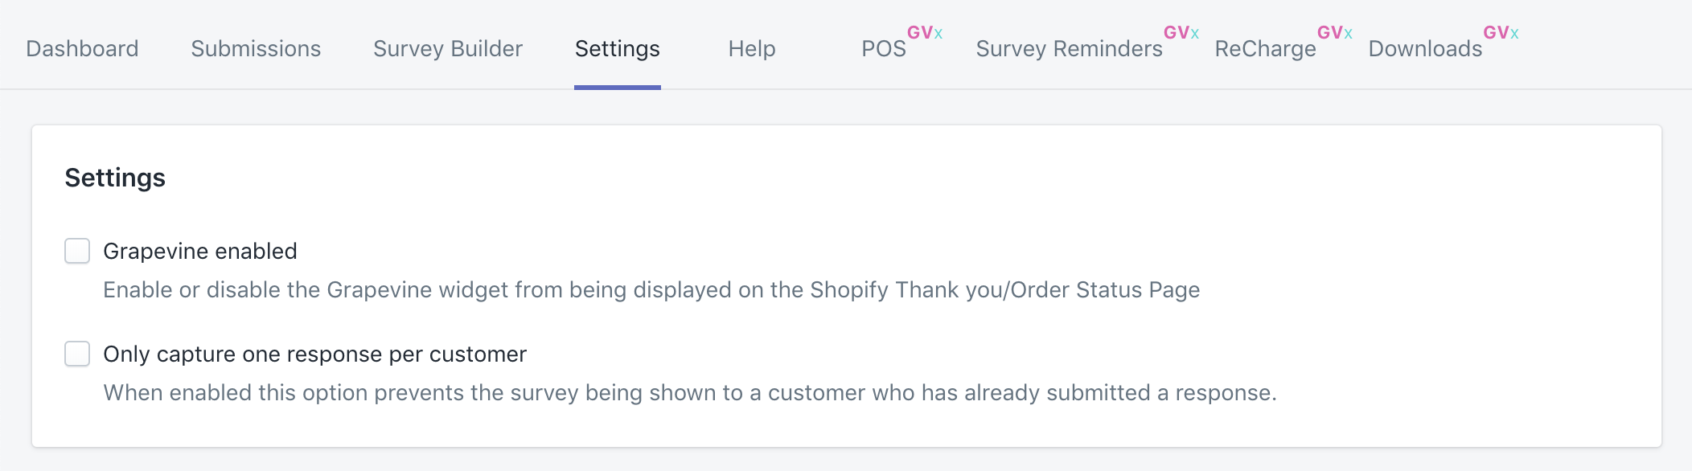Click the GVx badge next to POS
Image resolution: width=1692 pixels, height=471 pixels.
[x=925, y=33]
